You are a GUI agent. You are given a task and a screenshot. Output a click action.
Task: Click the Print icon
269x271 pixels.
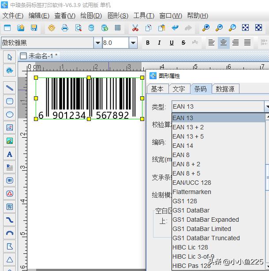(x=65, y=28)
